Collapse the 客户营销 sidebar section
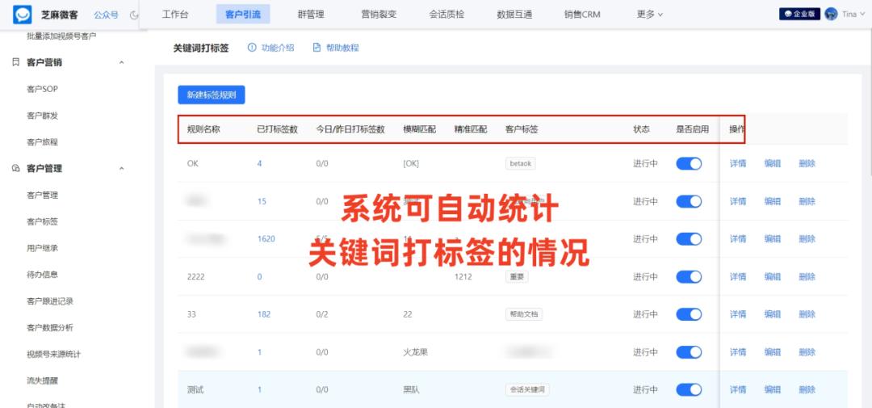The image size is (872, 408). coord(122,62)
